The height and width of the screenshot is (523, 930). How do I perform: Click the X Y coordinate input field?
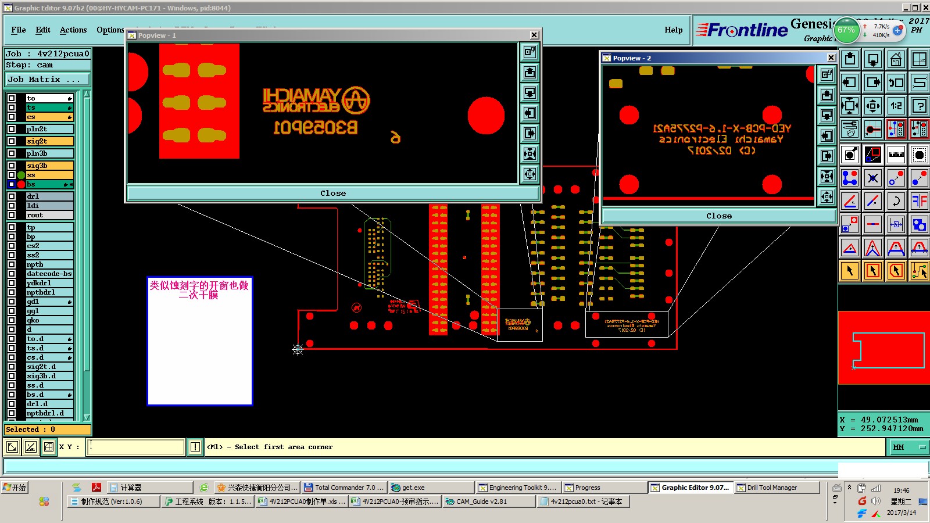tap(135, 447)
